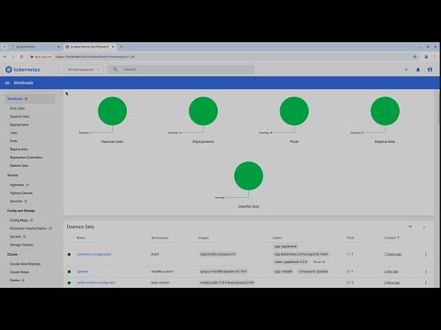The width and height of the screenshot is (441, 330).
Task: Click the Deployments green status circle
Action: 203,111
